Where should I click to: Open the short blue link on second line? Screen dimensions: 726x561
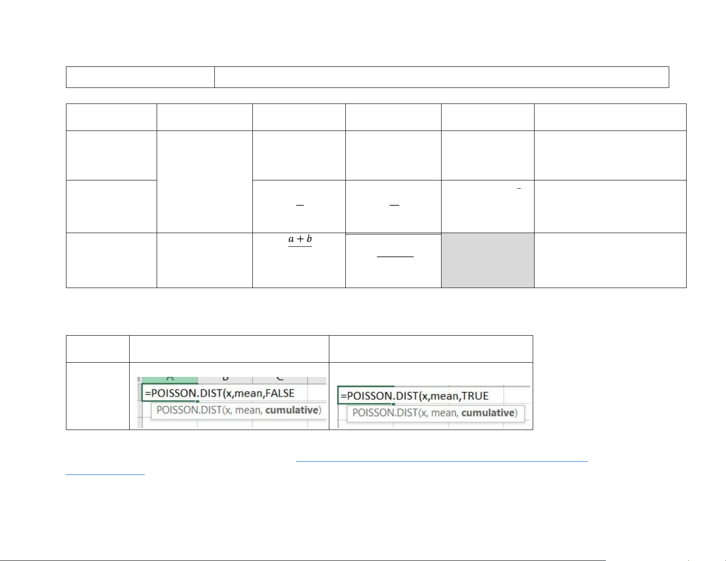pyautogui.click(x=105, y=474)
